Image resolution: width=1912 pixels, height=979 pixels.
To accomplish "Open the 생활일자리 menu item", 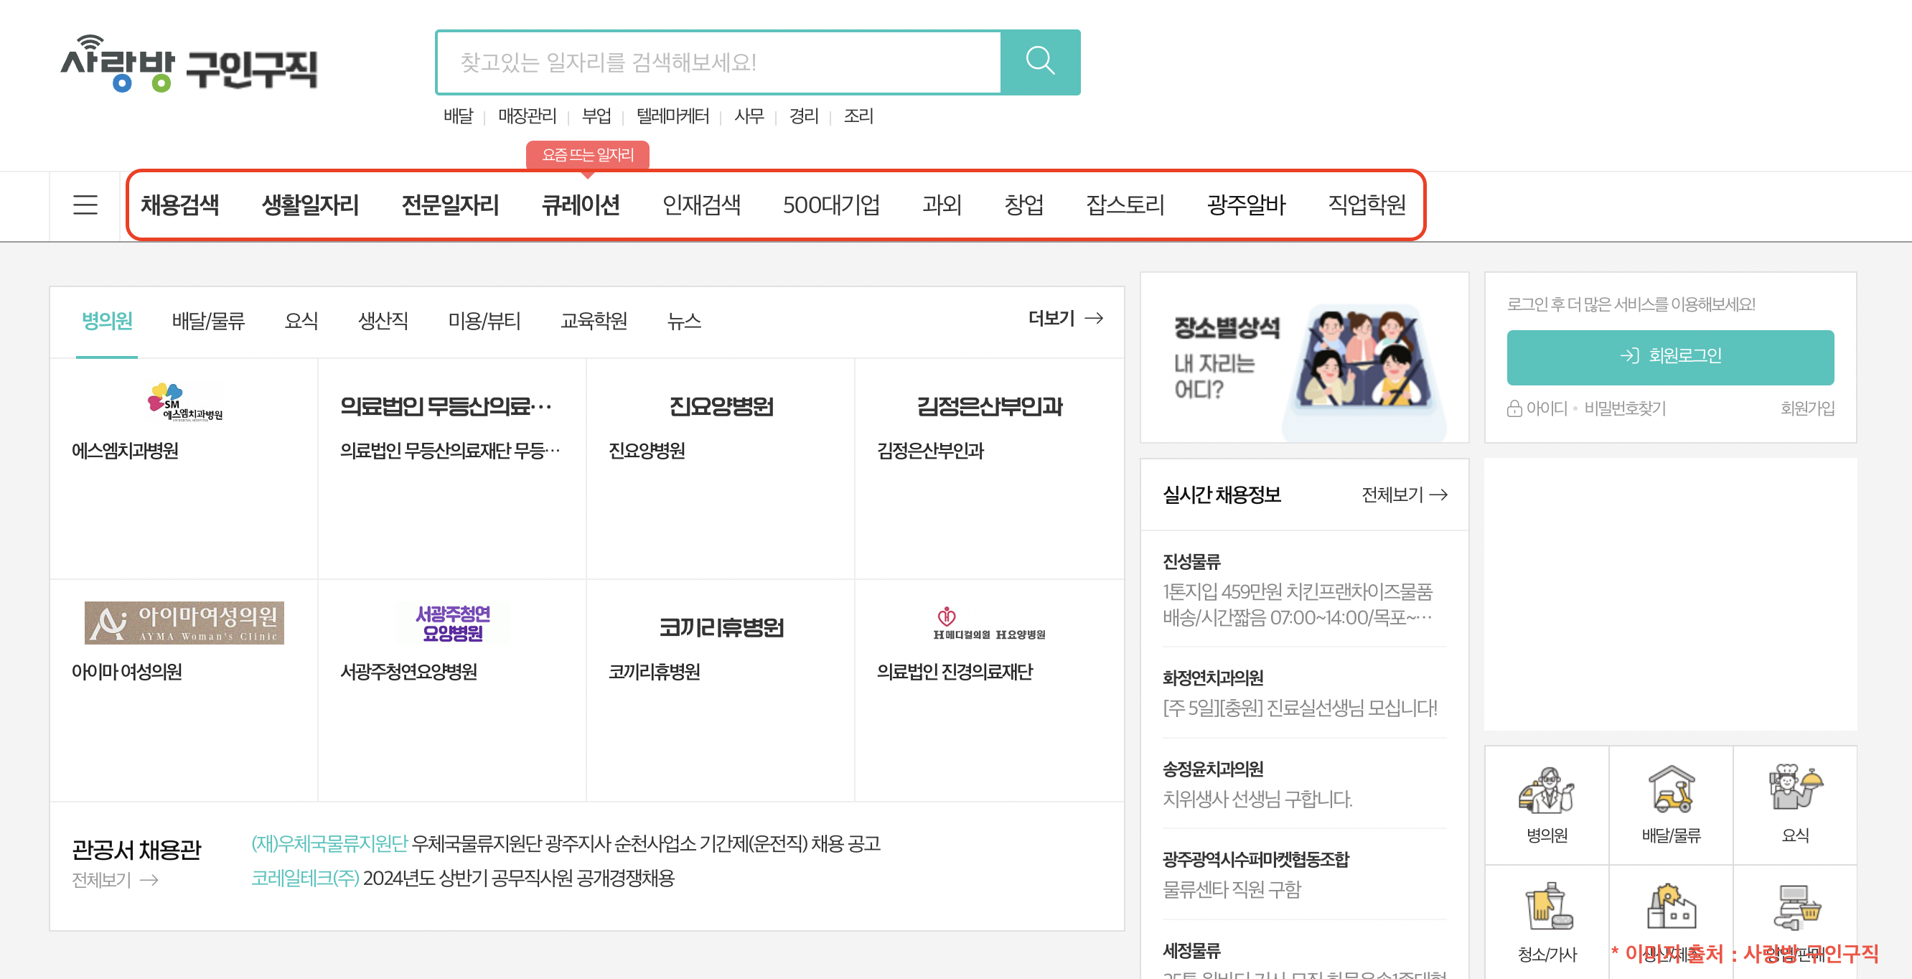I will click(x=310, y=205).
